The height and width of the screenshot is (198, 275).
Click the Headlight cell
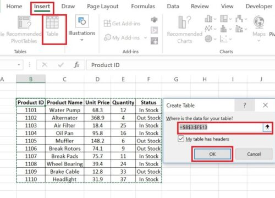[x=64, y=179]
